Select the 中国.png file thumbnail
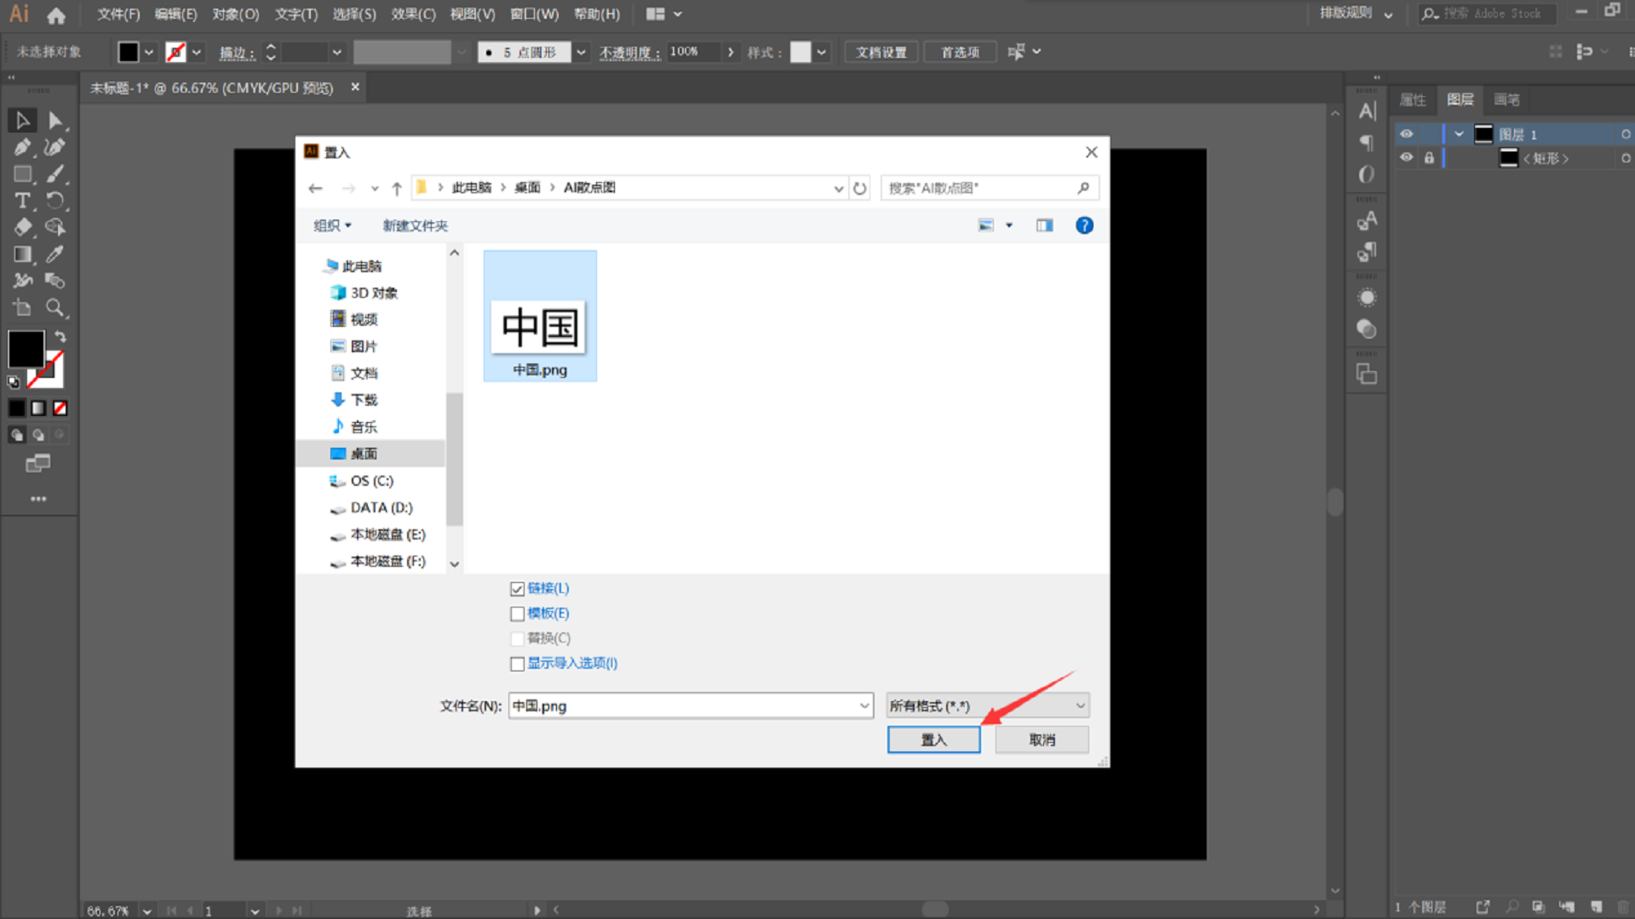 click(x=540, y=328)
